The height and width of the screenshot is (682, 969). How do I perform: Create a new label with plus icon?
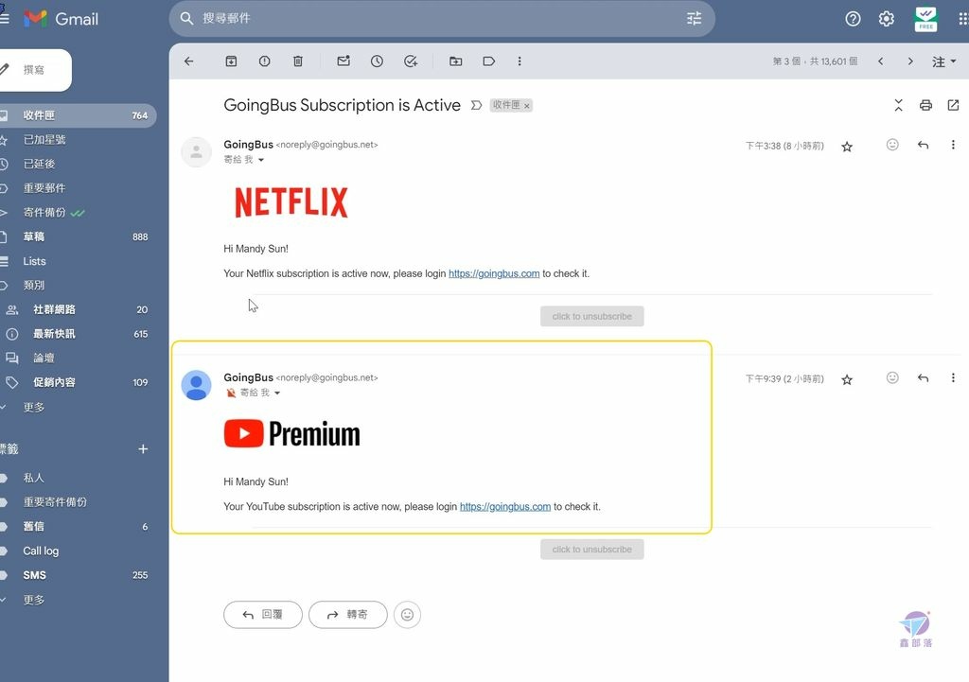coord(143,449)
